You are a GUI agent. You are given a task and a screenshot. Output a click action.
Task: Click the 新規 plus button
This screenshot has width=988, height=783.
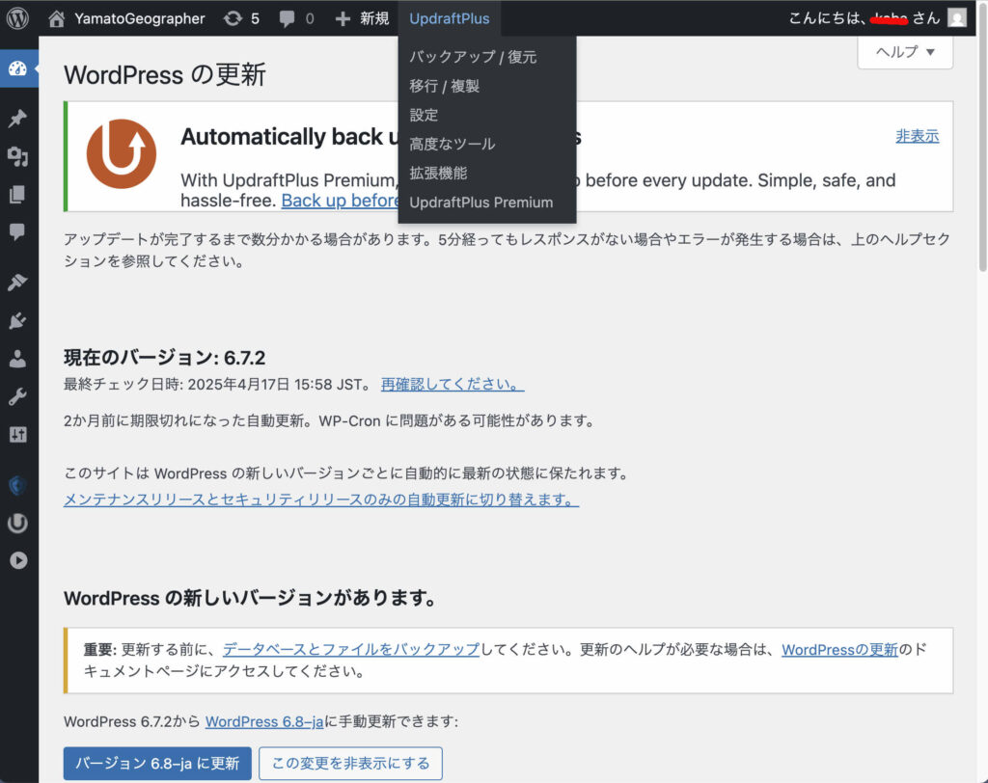[x=362, y=18]
